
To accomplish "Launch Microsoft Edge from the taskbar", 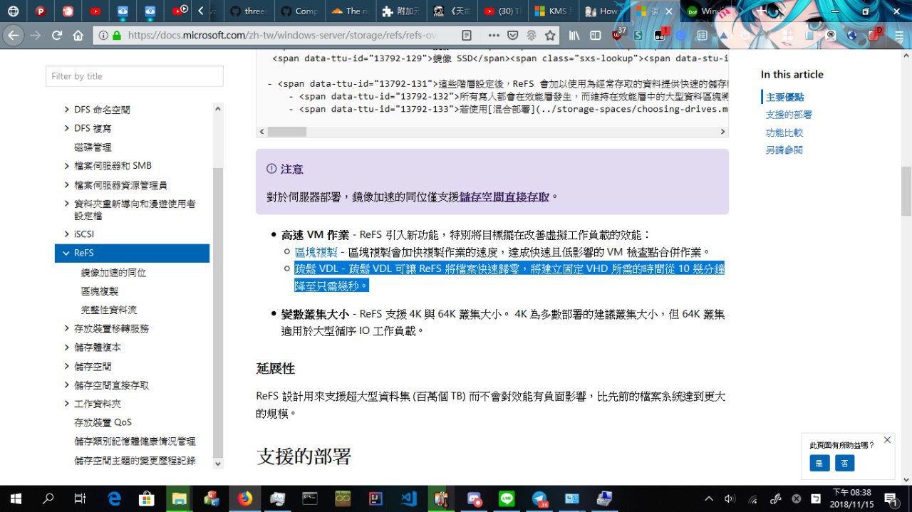I will (x=114, y=498).
